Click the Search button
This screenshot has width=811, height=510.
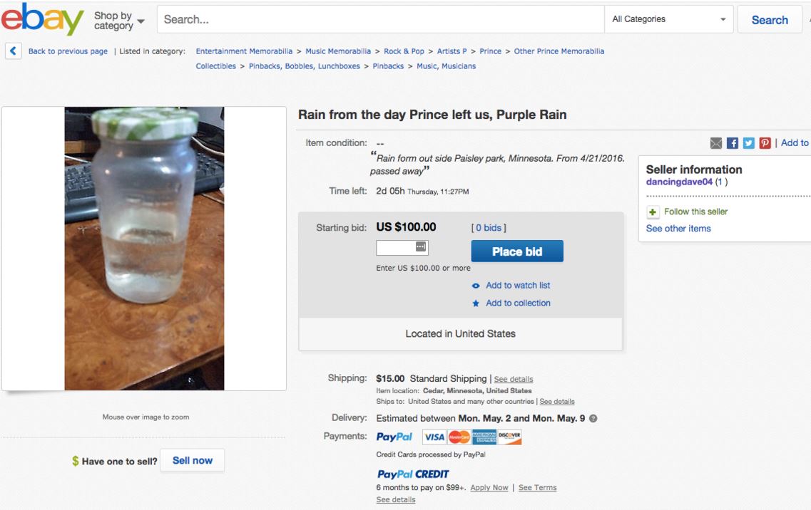(770, 20)
